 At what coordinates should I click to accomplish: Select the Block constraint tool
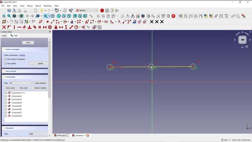[x=50, y=27]
